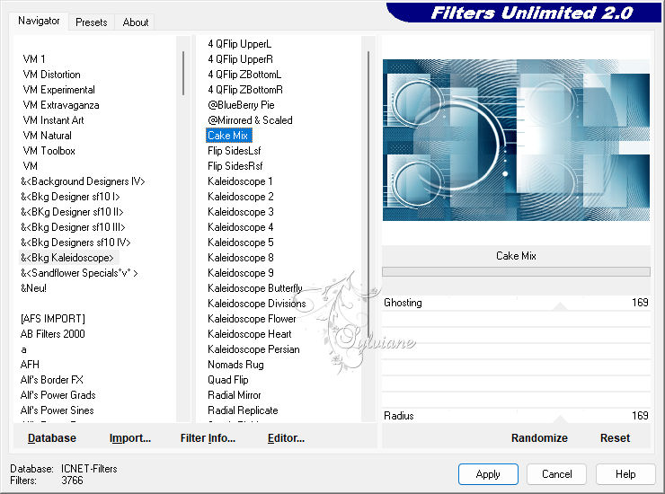Viewport: 665px width, 494px height.
Task: Choose Kaleidoscope 3 filter
Action: tap(241, 212)
